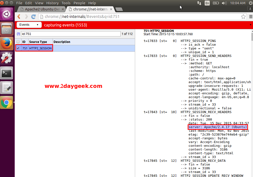
Task: Open Chrome hamburger menu
Action: click(x=251, y=16)
